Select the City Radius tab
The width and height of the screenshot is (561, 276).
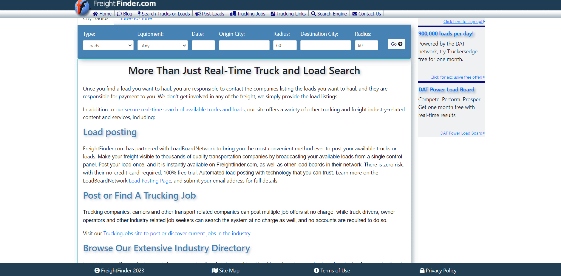point(95,18)
